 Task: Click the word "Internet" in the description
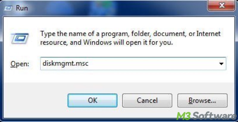coord(209,34)
